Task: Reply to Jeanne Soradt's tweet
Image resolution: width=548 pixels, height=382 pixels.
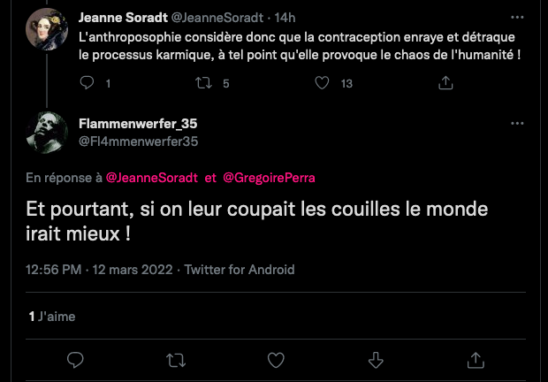Action: tap(87, 83)
